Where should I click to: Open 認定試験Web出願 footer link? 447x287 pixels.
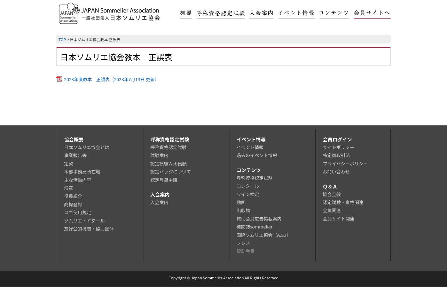(168, 164)
